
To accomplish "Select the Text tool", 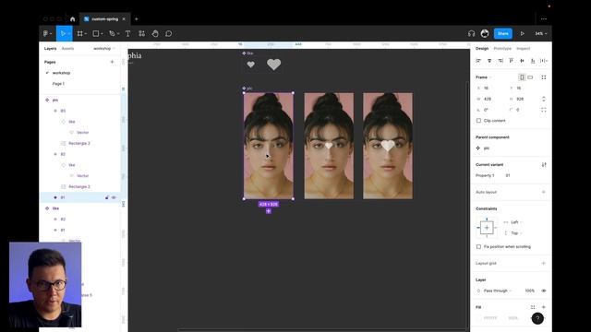I will click(127, 33).
